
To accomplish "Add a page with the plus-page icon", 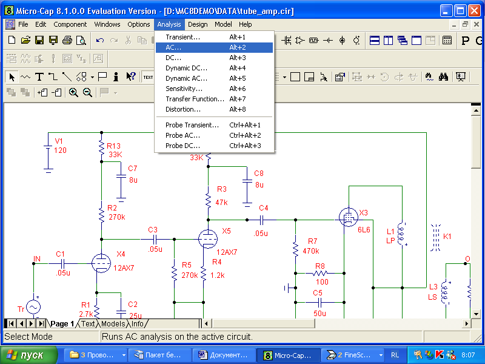I will pyautogui.click(x=42, y=92).
